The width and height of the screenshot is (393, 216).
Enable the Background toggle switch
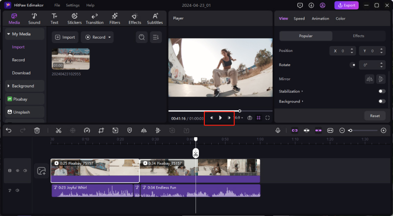coord(381,101)
